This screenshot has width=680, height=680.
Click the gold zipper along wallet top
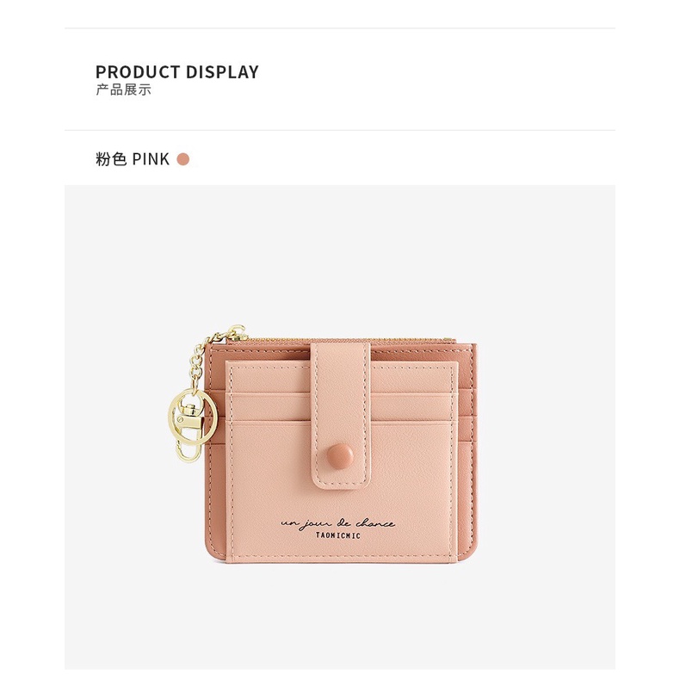tap(347, 338)
